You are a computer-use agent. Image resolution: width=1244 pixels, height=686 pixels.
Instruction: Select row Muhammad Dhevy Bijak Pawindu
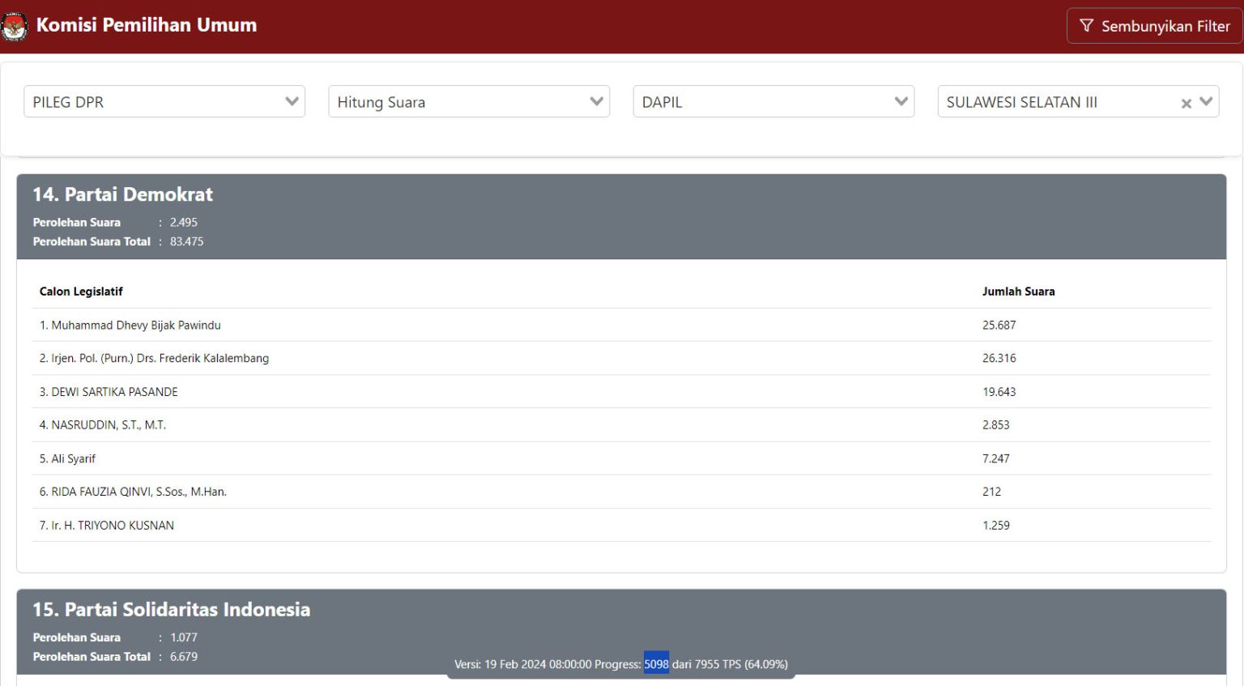coord(621,325)
